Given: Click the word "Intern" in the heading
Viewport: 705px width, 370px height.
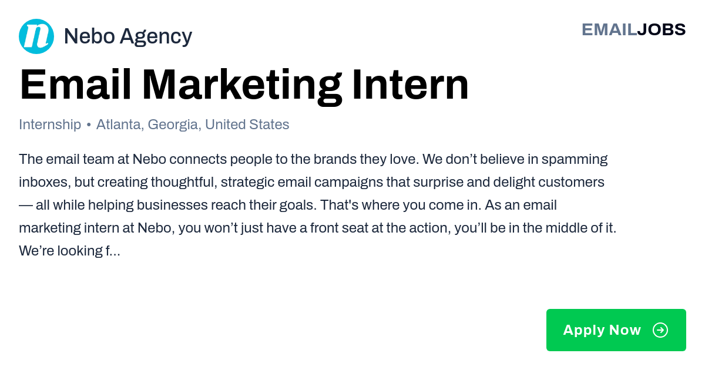Looking at the screenshot, I should point(411,85).
